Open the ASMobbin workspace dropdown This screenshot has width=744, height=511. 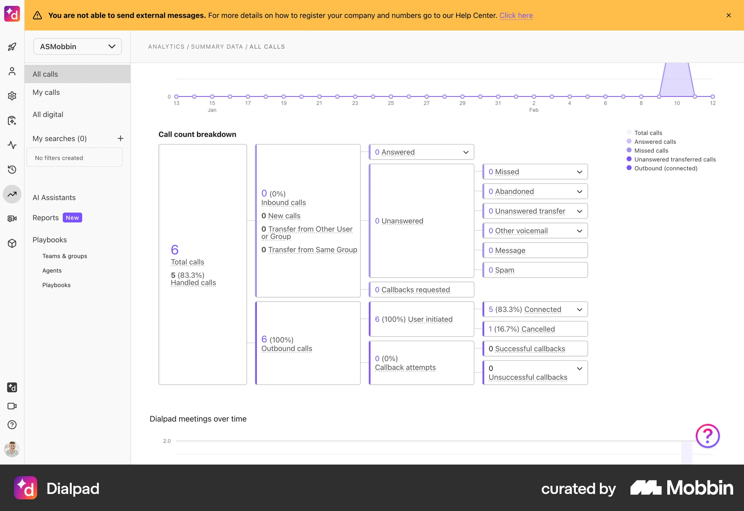tap(77, 46)
